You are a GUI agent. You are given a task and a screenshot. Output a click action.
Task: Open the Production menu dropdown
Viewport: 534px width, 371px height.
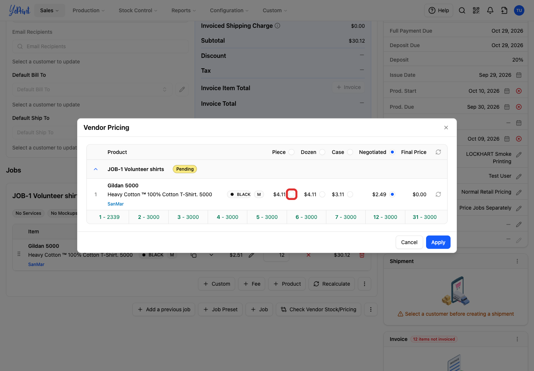click(89, 10)
